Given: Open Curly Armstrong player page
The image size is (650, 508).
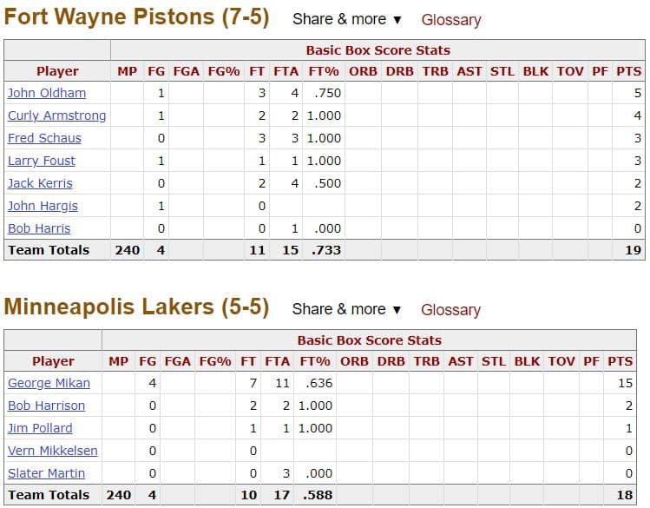Looking at the screenshot, I should [56, 115].
